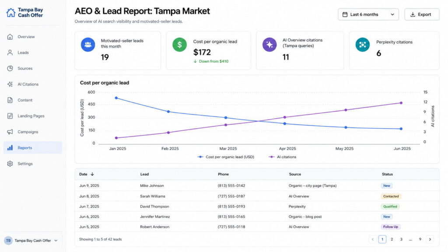
Task: Click the download icon on Export button
Action: (x=413, y=14)
